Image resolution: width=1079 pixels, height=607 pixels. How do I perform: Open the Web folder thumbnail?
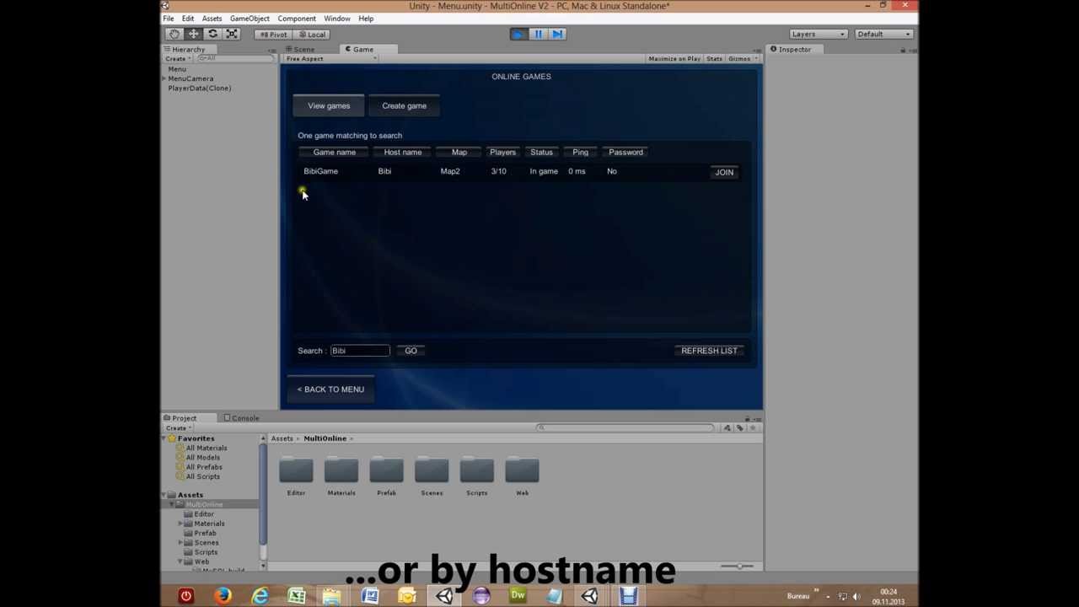click(522, 470)
